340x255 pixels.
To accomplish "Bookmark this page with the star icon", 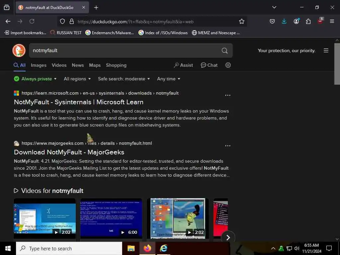I will 242,21.
